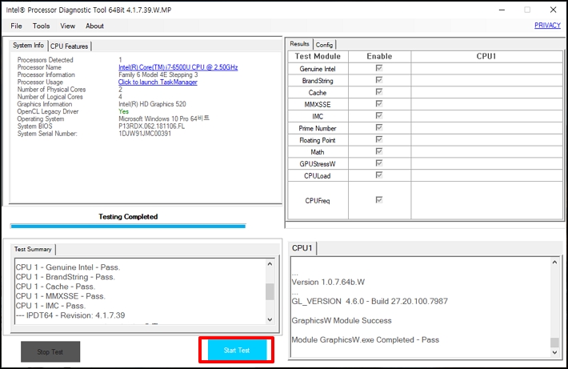Click the CPU1 log scroll up arrow
Screen dimensions: 568x369
(x=554, y=262)
